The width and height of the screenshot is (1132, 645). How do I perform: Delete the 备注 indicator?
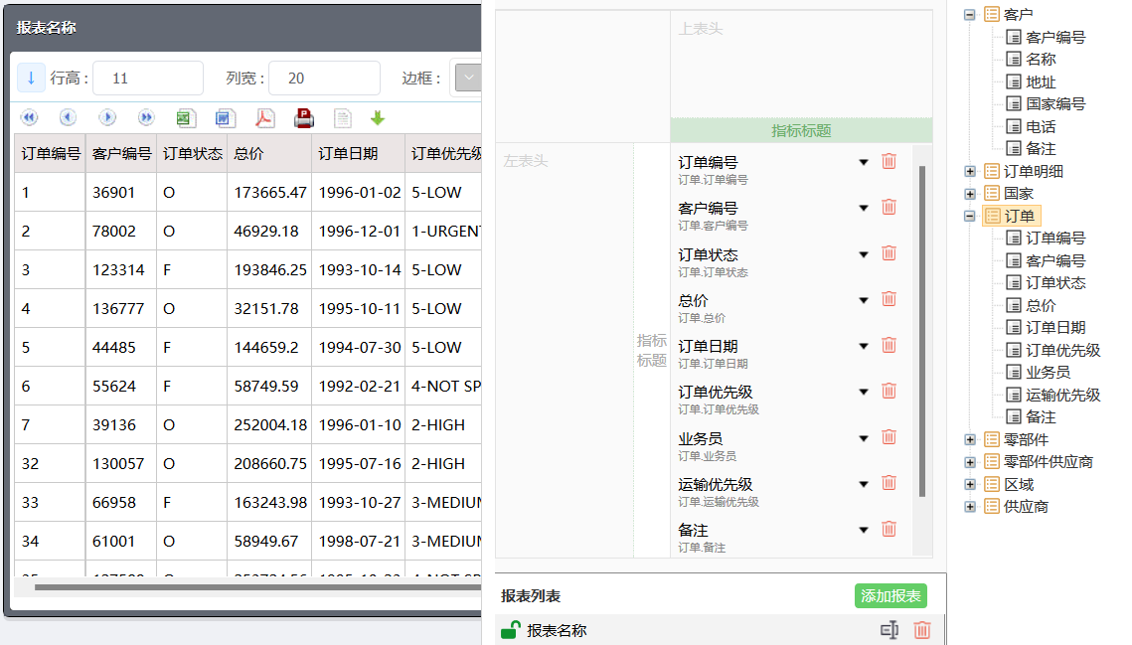pyautogui.click(x=889, y=529)
